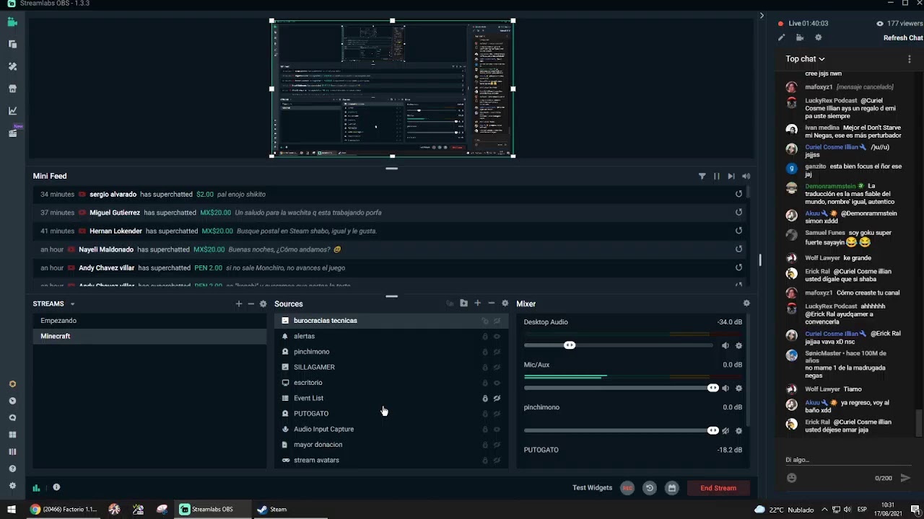924x519 pixels.
Task: Click End Stream button
Action: point(718,488)
